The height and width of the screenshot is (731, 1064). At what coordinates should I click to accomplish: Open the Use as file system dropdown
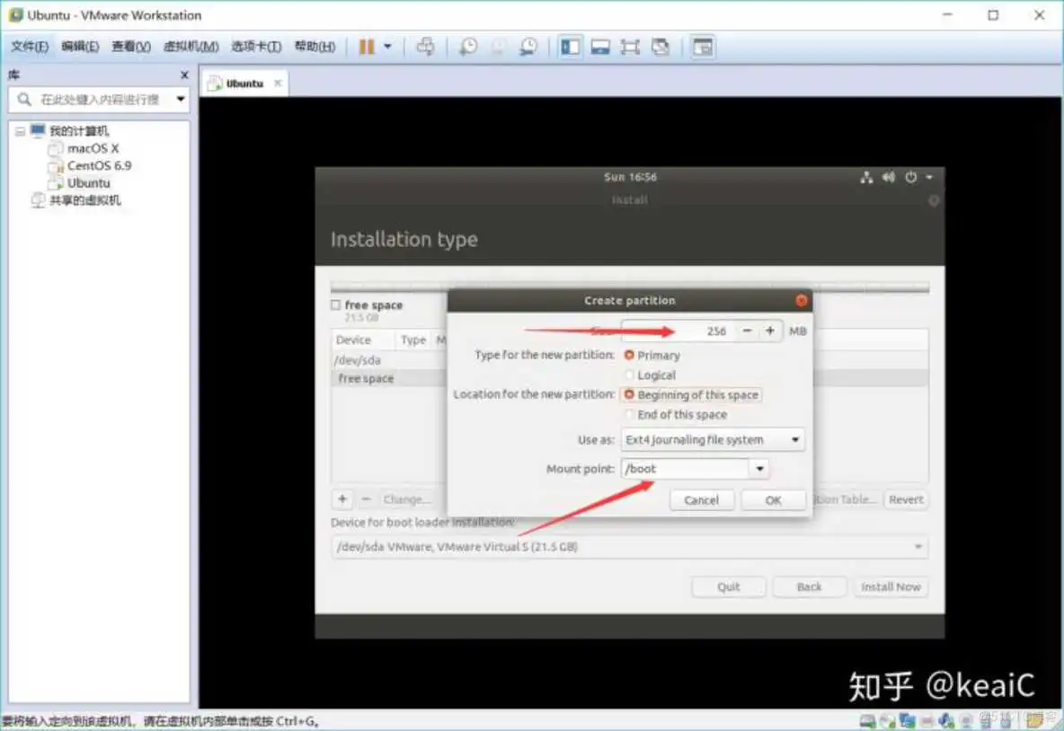[x=794, y=439]
